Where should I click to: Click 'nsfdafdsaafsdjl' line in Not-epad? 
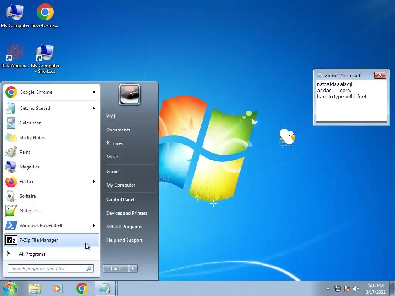point(334,84)
